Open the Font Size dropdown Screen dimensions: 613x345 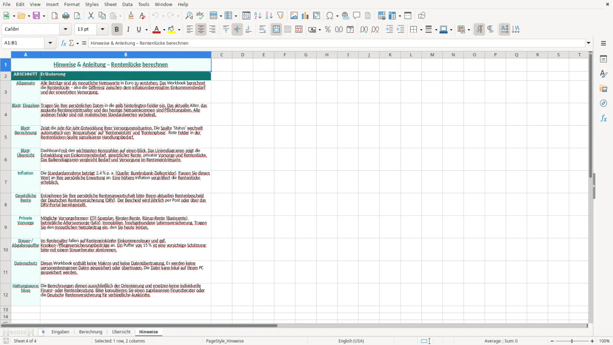point(102,30)
